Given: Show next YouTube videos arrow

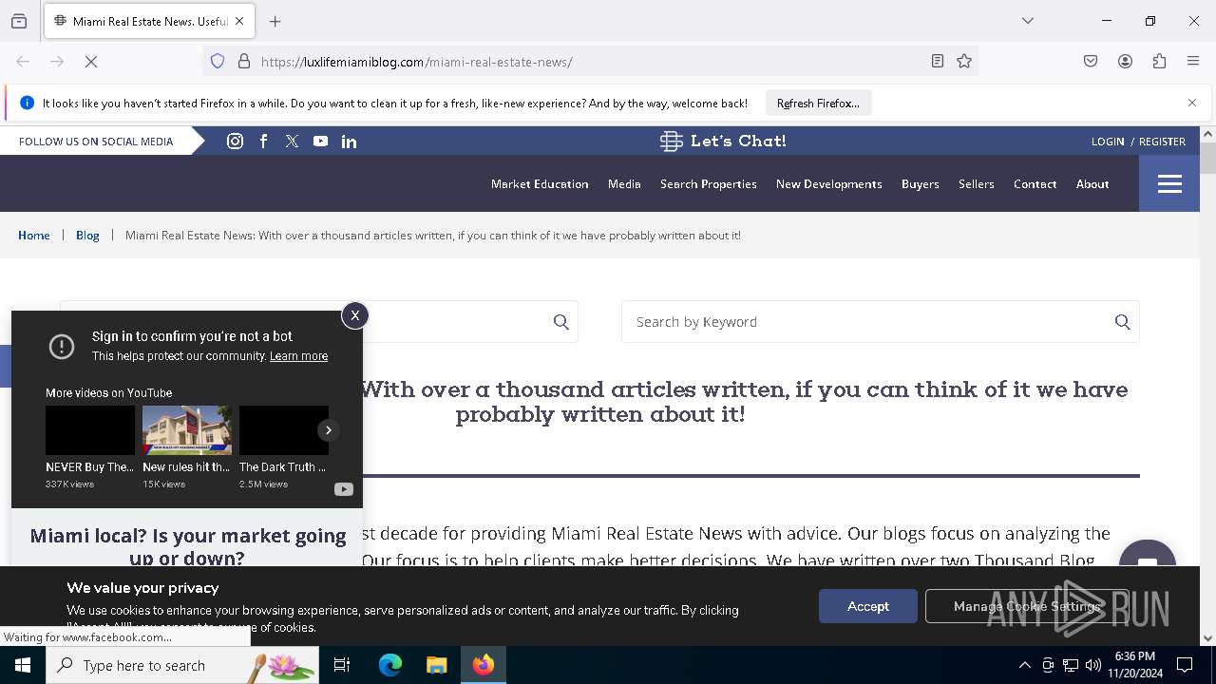Looking at the screenshot, I should tap(328, 430).
